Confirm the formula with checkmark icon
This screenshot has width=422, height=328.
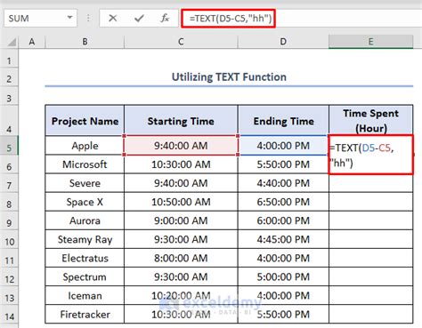[139, 19]
